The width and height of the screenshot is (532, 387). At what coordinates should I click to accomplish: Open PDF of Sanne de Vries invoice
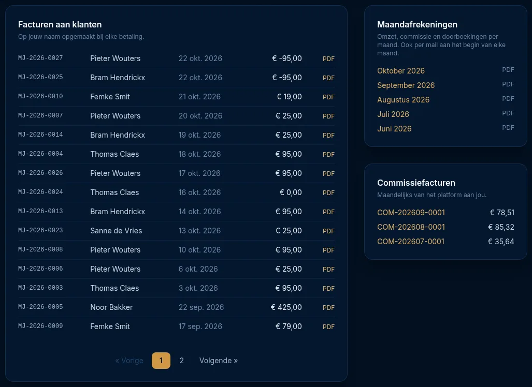click(328, 231)
